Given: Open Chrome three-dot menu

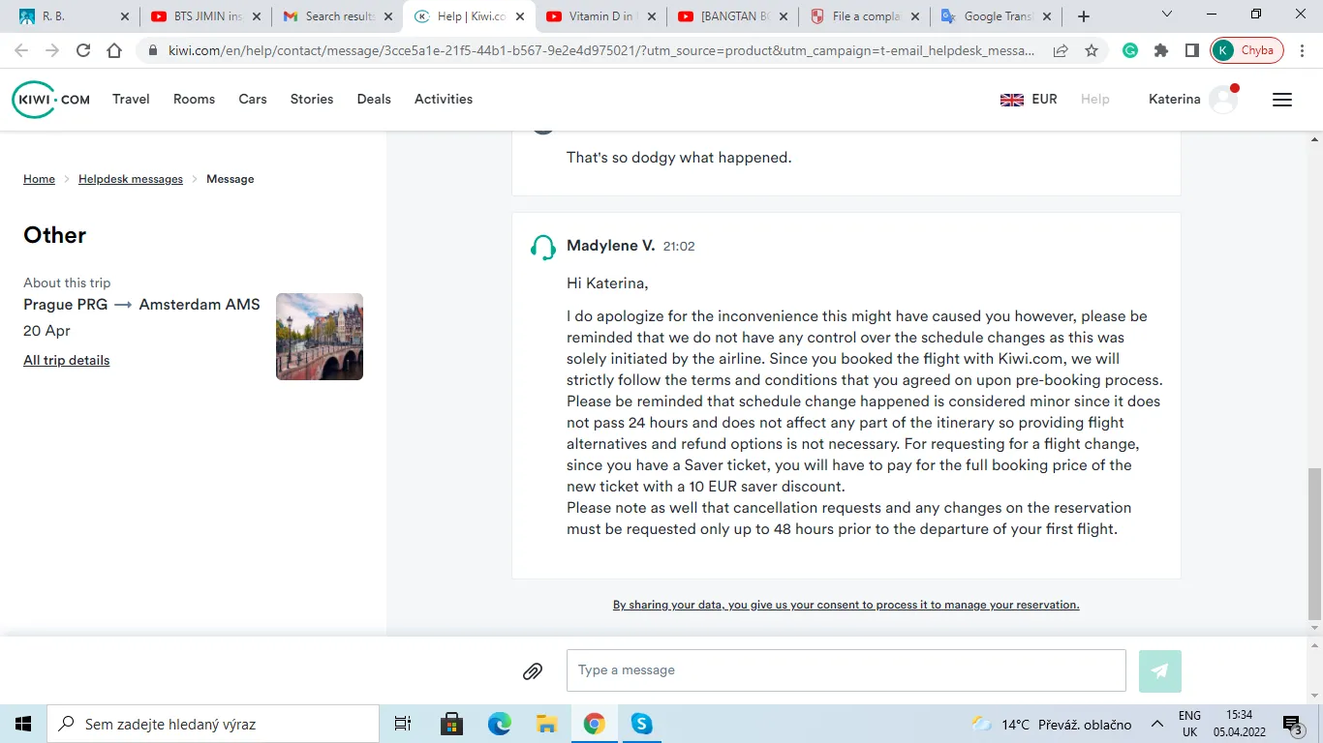Looking at the screenshot, I should point(1303,51).
